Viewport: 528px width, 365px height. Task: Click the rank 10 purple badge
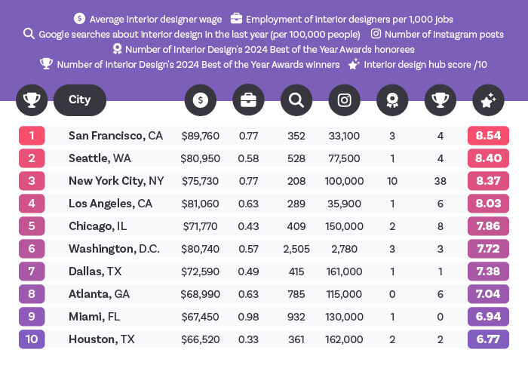point(32,339)
